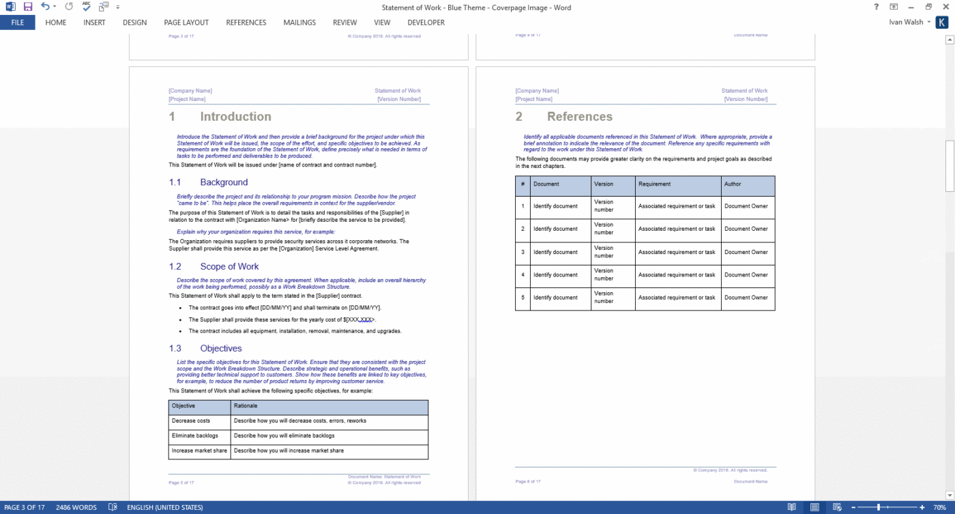Switch to Read Mode in the status bar
Viewport: 955px width, 514px height.
[791, 507]
